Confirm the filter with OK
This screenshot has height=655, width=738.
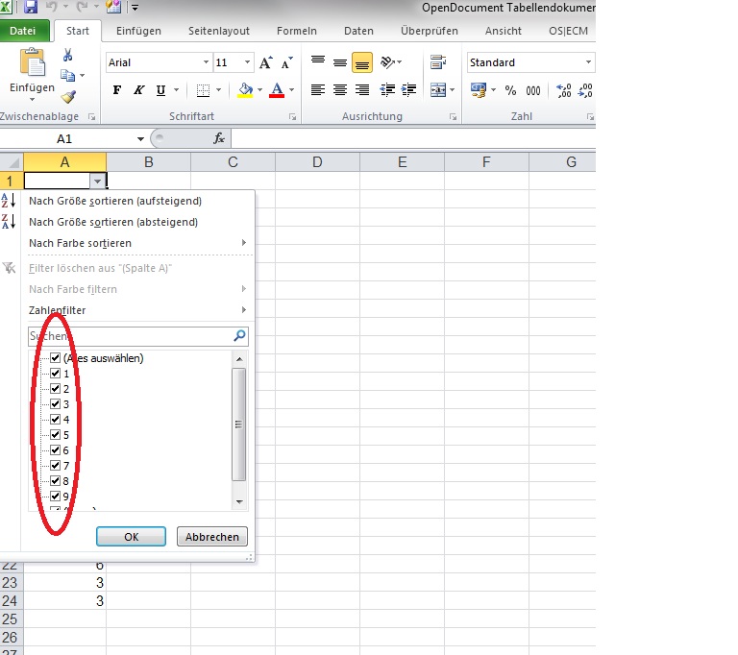click(x=131, y=537)
